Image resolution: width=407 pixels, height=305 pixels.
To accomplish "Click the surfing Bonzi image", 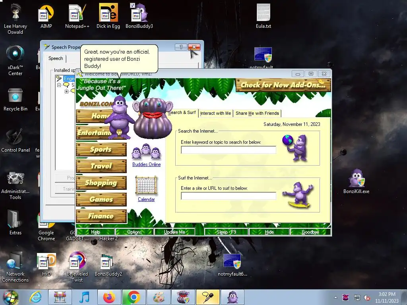I will (298, 195).
